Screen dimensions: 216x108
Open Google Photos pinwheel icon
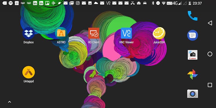tap(193, 74)
